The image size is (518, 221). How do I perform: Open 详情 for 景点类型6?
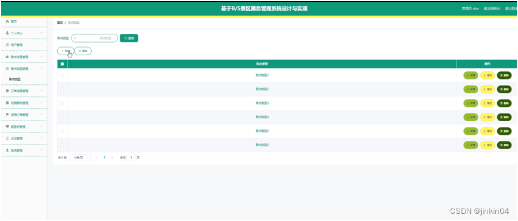coord(471,145)
